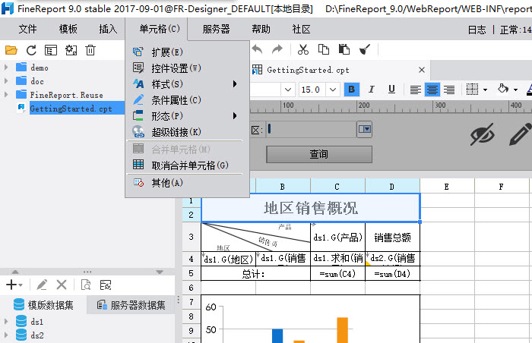This screenshot has height=343, width=532.
Task: Remove dataset with X icon
Action: (x=62, y=285)
